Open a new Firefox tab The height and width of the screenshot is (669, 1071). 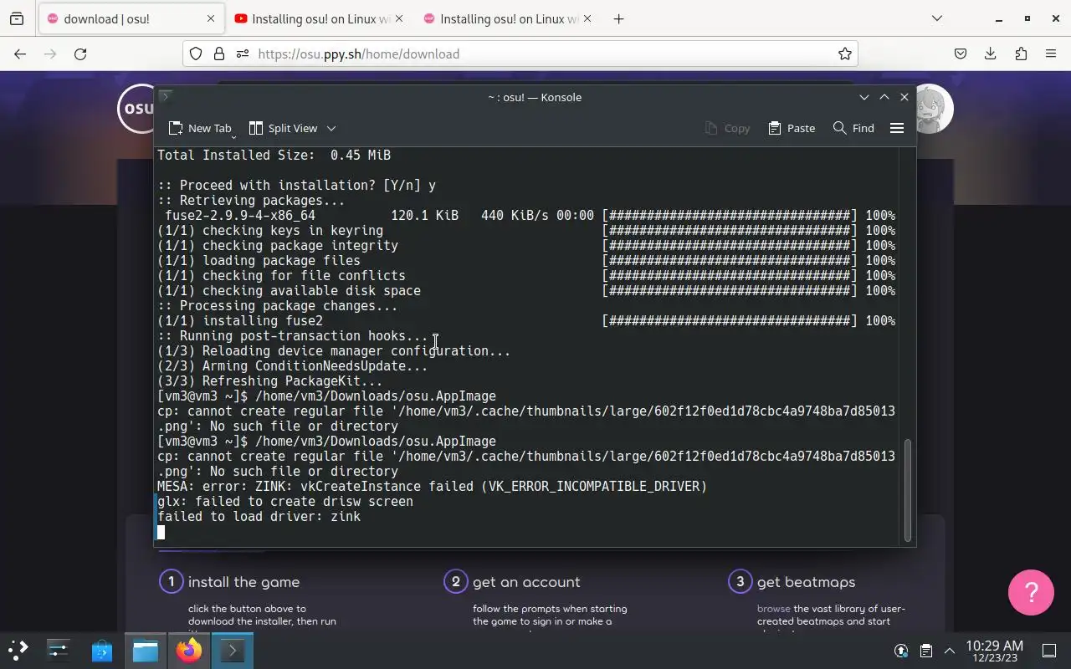point(619,18)
